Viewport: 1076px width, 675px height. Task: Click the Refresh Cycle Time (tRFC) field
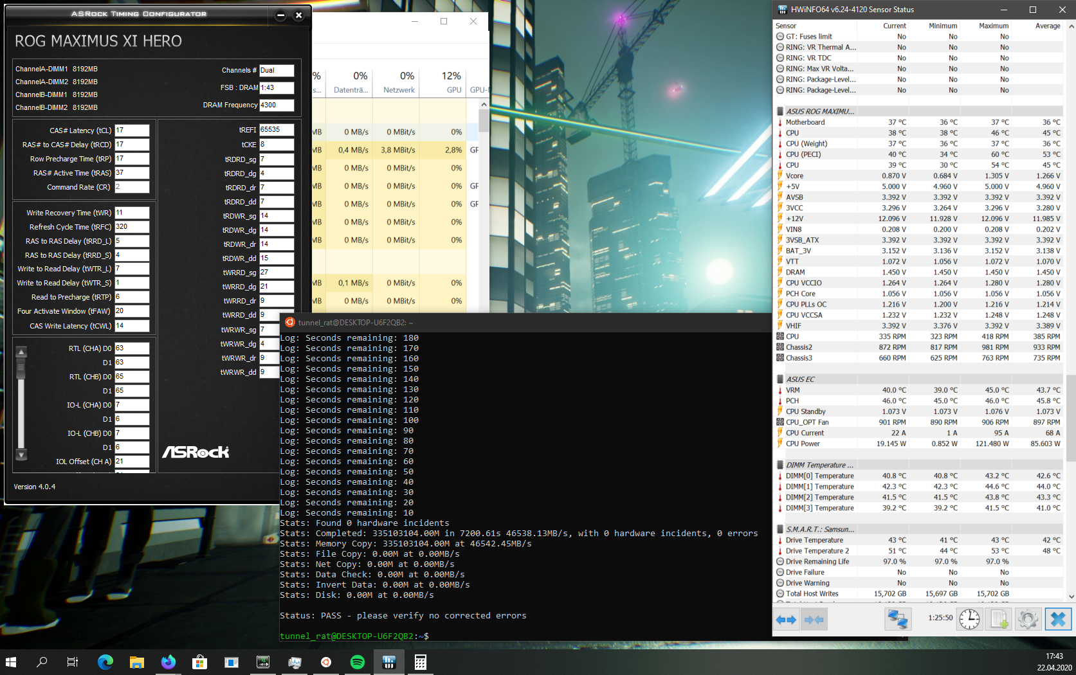click(x=132, y=227)
